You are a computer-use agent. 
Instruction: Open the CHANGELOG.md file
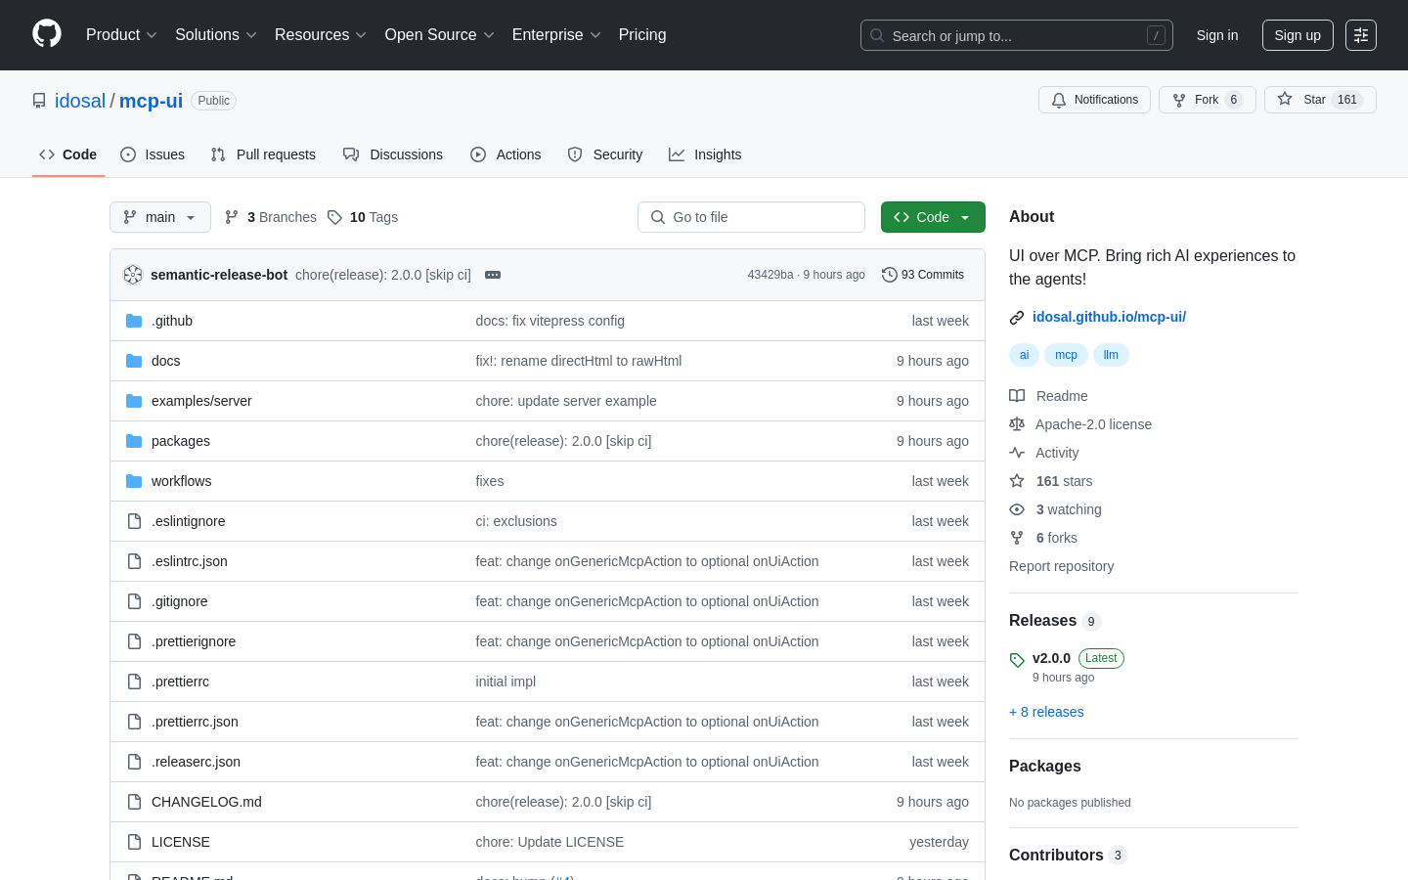(206, 802)
